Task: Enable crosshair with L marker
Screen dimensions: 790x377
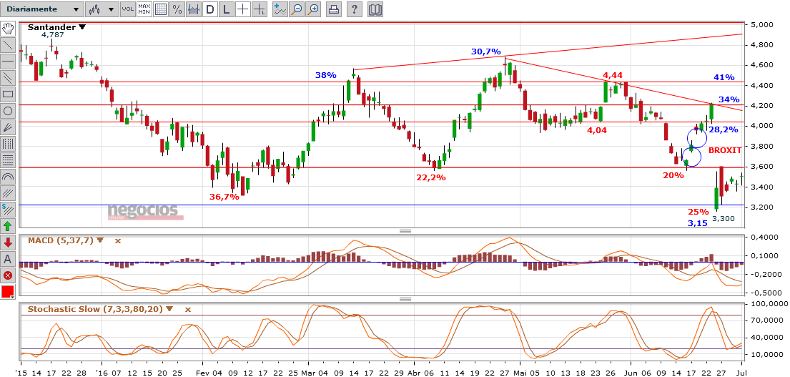Action: pos(259,9)
